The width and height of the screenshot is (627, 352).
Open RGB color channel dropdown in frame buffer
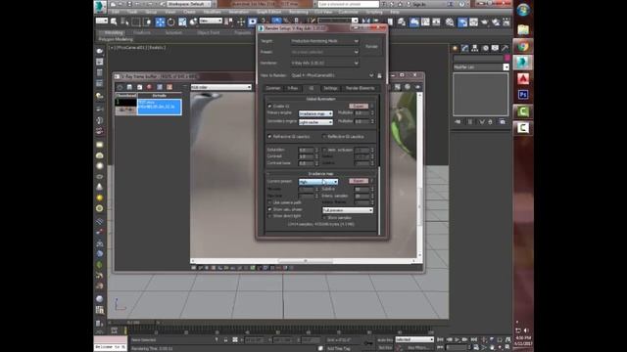pos(221,87)
